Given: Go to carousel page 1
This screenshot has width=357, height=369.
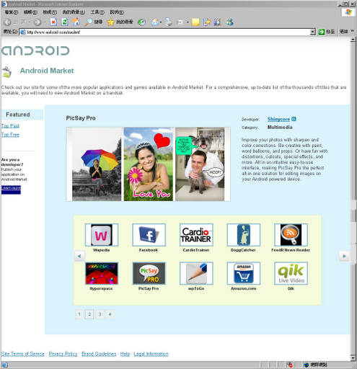Looking at the screenshot, I should pos(79,314).
